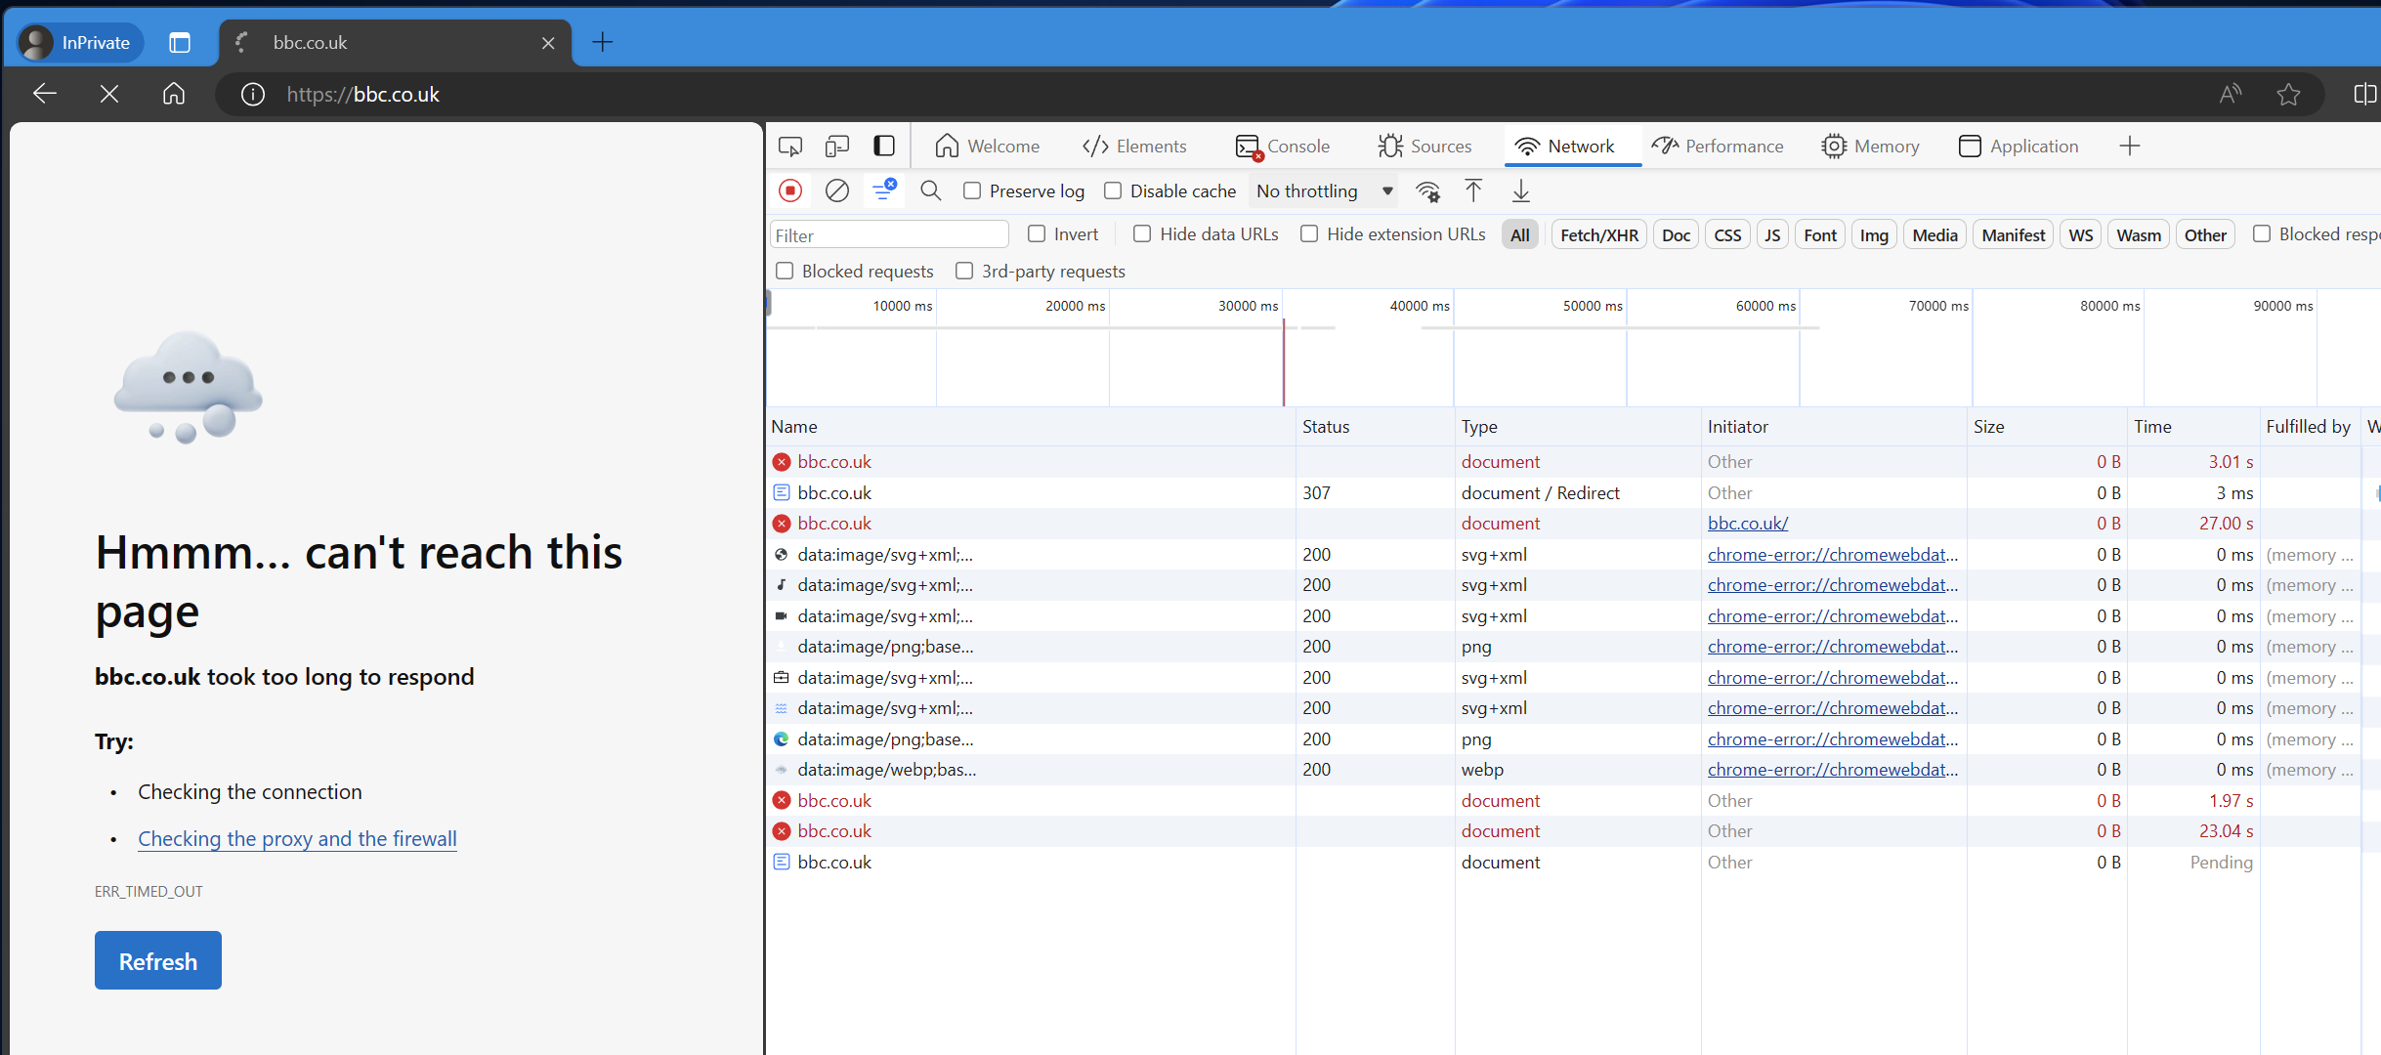Open the Console tab

pos(1282,147)
